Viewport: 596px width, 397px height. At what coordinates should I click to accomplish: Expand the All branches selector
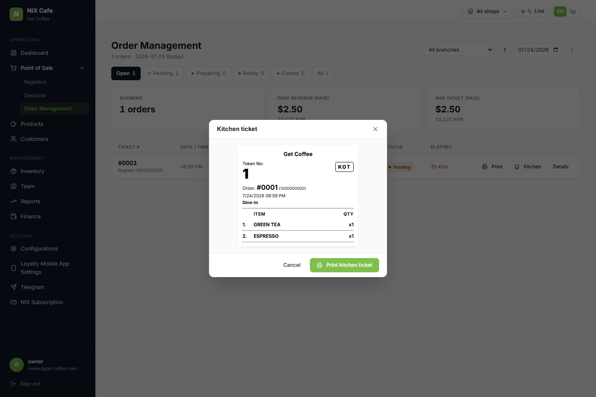point(459,50)
